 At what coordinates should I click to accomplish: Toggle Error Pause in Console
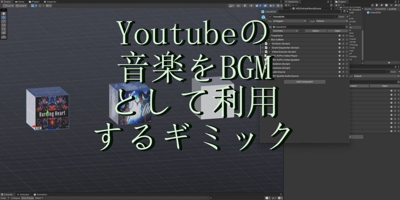(27, 198)
